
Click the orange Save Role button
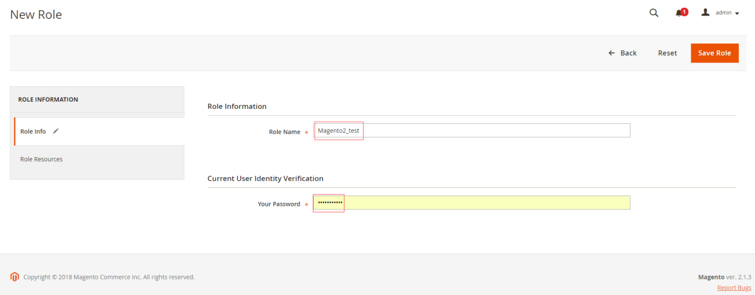coord(714,53)
